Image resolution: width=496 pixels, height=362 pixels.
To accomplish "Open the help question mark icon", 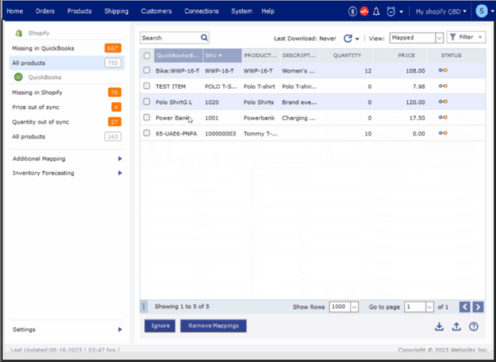I will tap(474, 326).
